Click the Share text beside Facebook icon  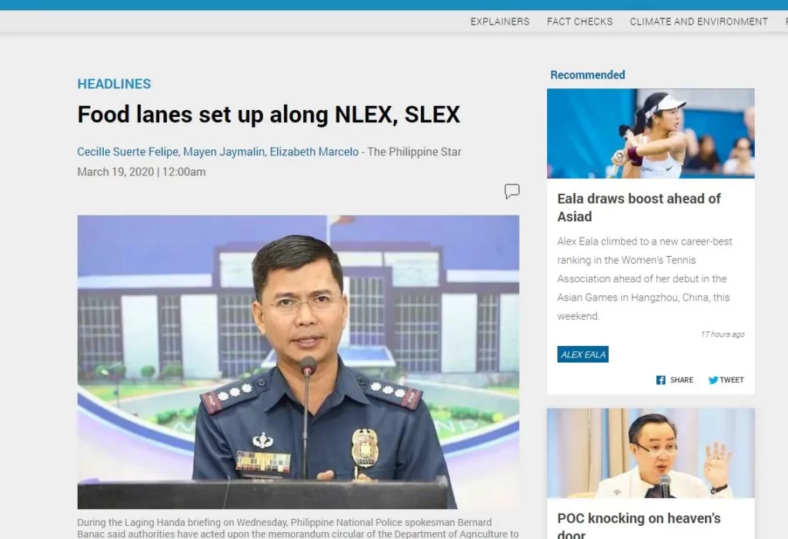coord(682,381)
